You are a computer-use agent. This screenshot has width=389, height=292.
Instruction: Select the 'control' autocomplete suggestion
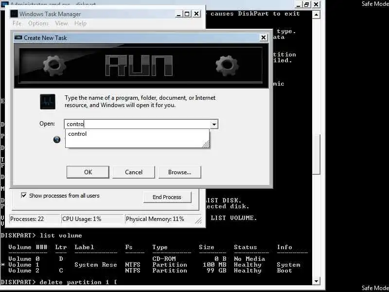(137, 134)
